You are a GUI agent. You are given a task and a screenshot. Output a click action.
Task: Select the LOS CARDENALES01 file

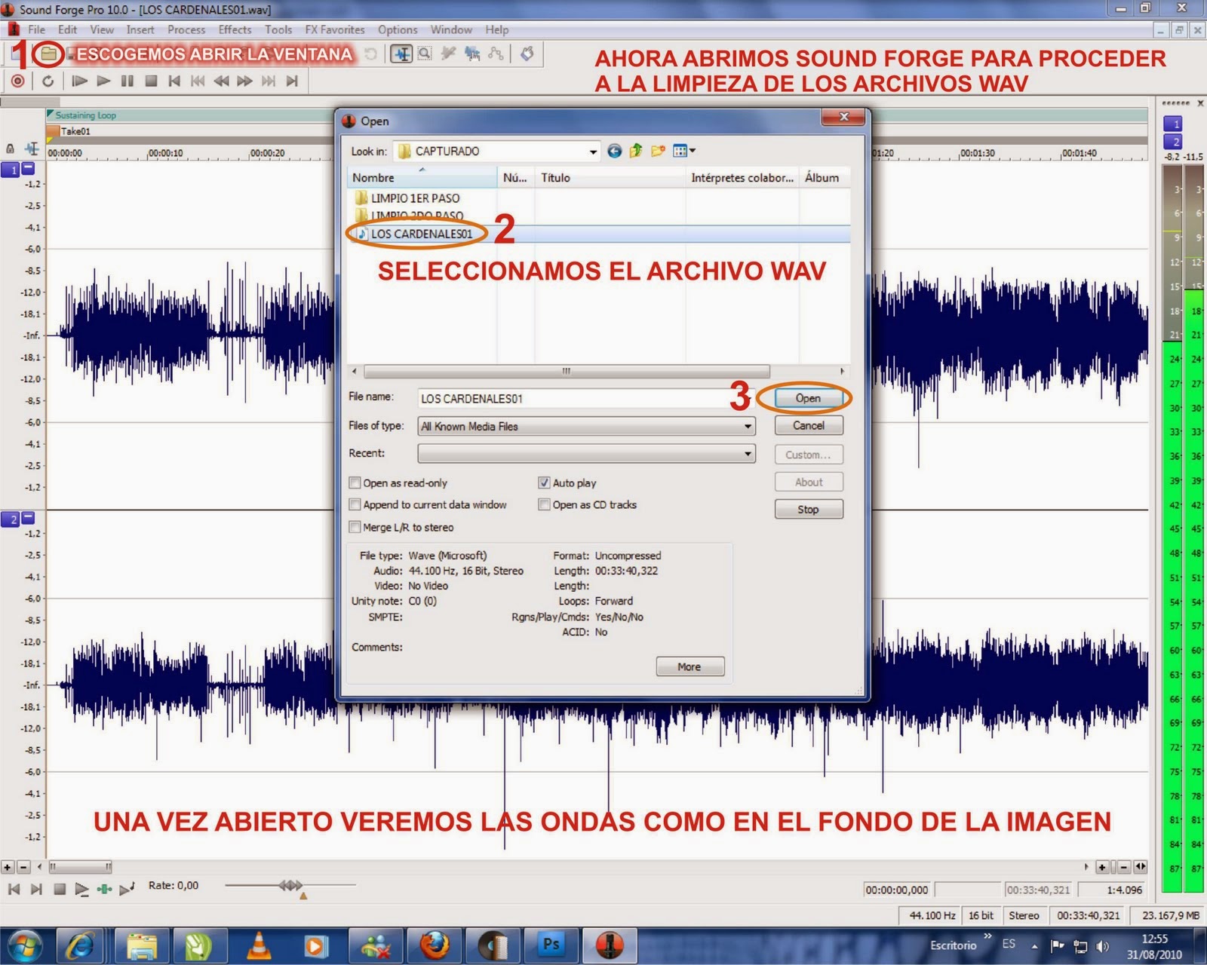(x=415, y=234)
